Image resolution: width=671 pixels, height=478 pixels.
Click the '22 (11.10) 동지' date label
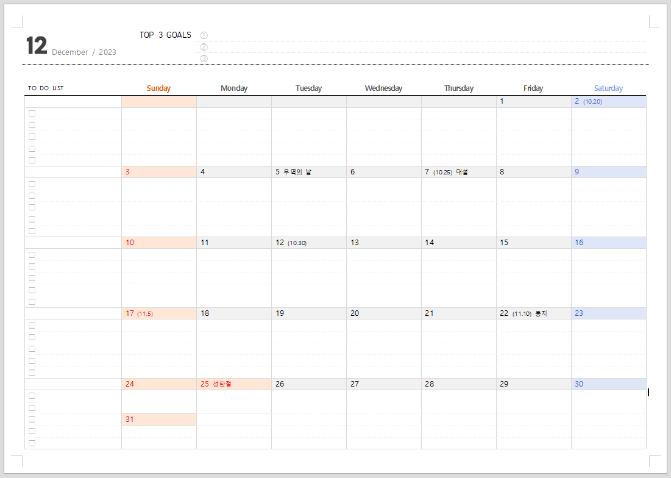pyautogui.click(x=524, y=313)
